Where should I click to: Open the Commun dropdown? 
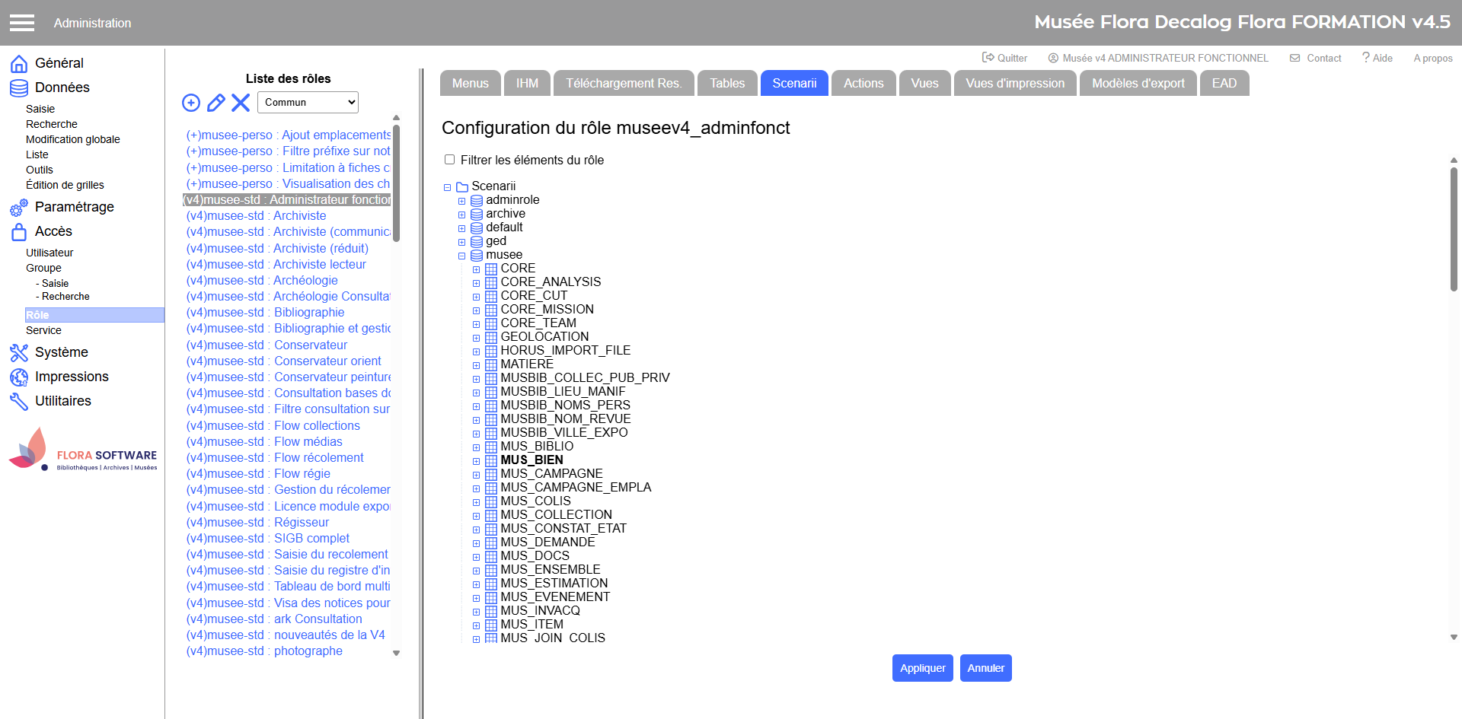308,103
